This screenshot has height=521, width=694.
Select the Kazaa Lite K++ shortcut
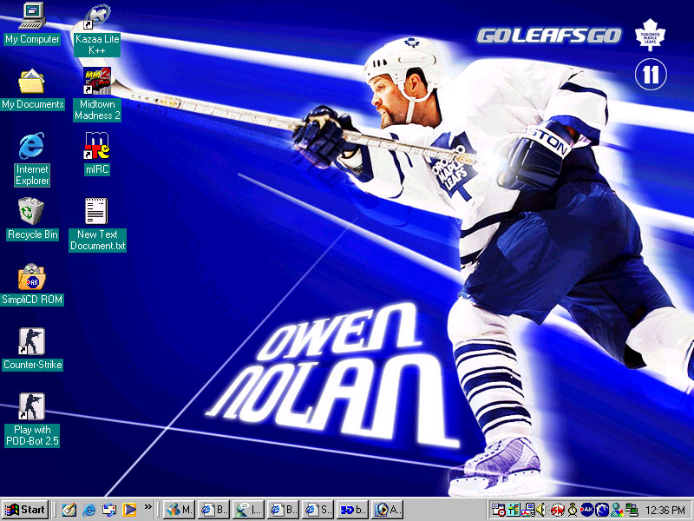[x=96, y=16]
